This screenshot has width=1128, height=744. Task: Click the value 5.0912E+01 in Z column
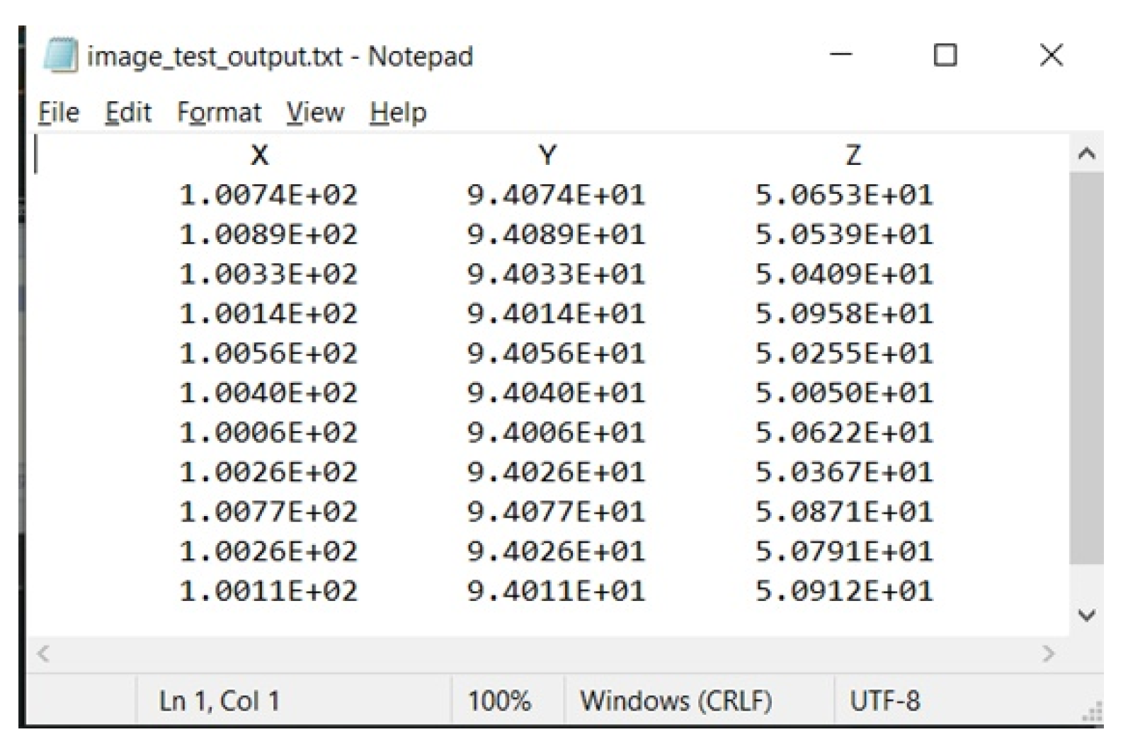844,590
